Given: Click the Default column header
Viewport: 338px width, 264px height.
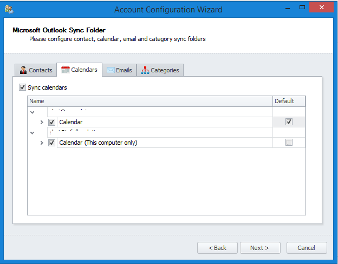Looking at the screenshot, I should (x=288, y=101).
